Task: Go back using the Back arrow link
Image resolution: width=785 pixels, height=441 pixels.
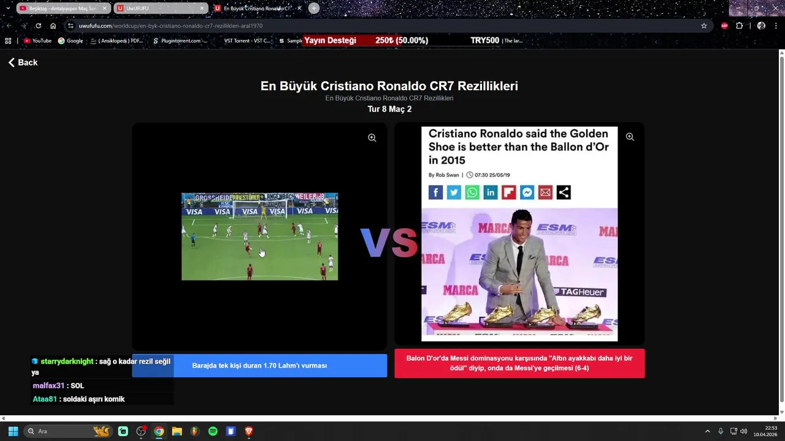Action: click(23, 62)
